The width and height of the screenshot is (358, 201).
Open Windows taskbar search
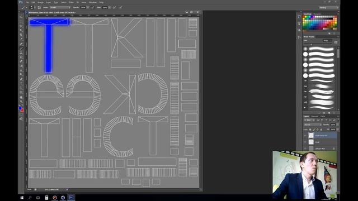[x=30, y=198]
